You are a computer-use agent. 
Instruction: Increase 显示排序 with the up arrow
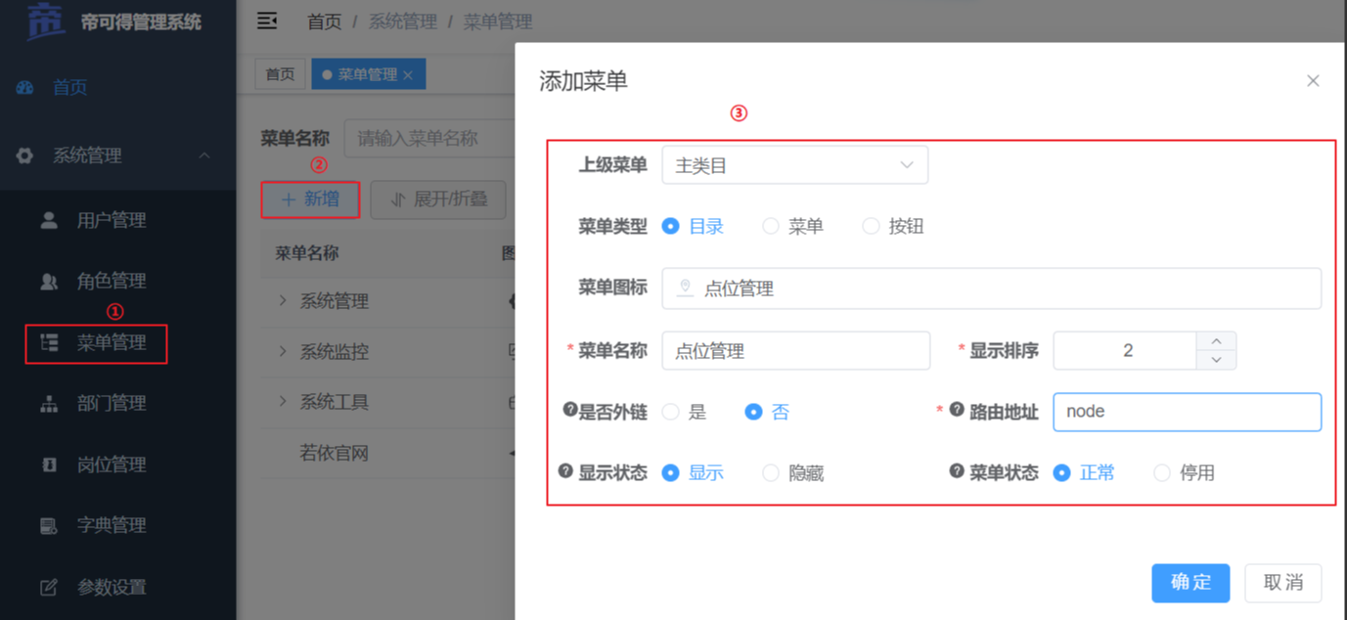[x=1216, y=341]
